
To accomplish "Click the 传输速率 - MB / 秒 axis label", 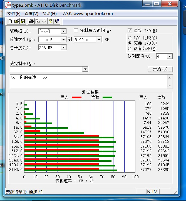I will pyautogui.click(x=75, y=181).
